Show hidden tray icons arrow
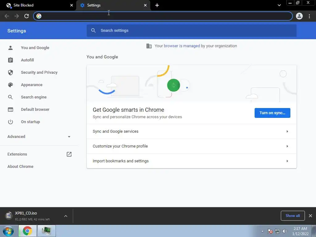The image size is (316, 237). coord(262,231)
